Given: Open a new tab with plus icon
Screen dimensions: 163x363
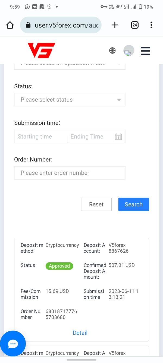Looking at the screenshot, I should click(x=115, y=25).
